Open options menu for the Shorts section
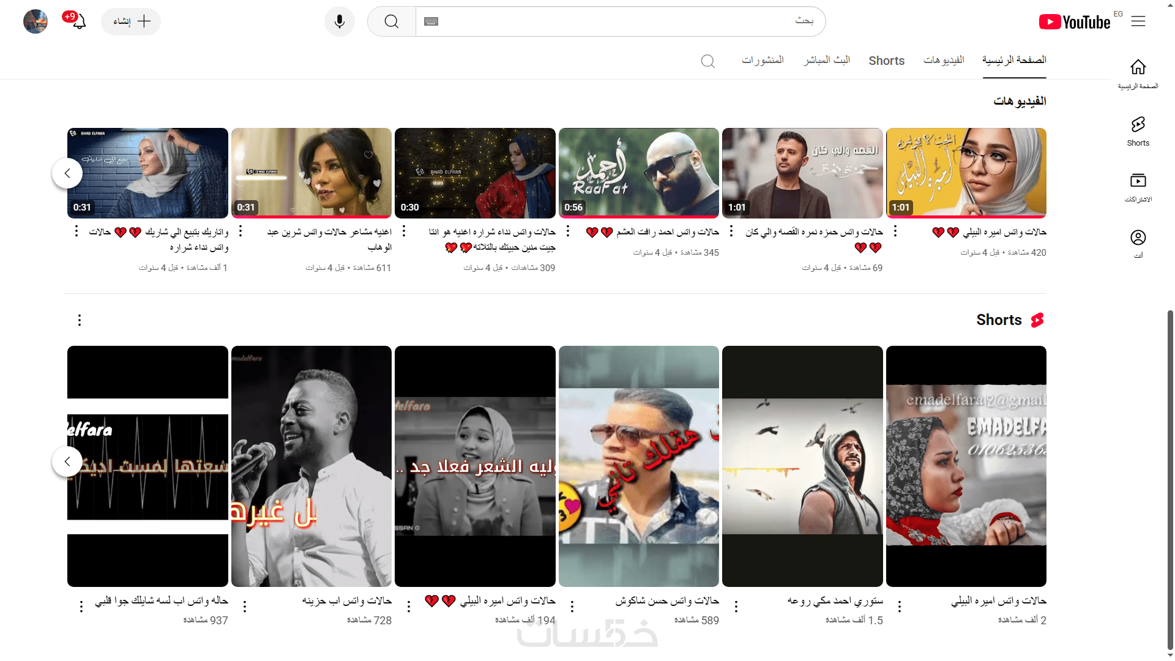Screen dimensions: 1175x661 [x=79, y=320]
